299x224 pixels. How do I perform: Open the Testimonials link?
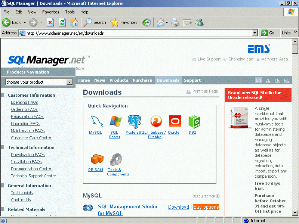coord(22,193)
